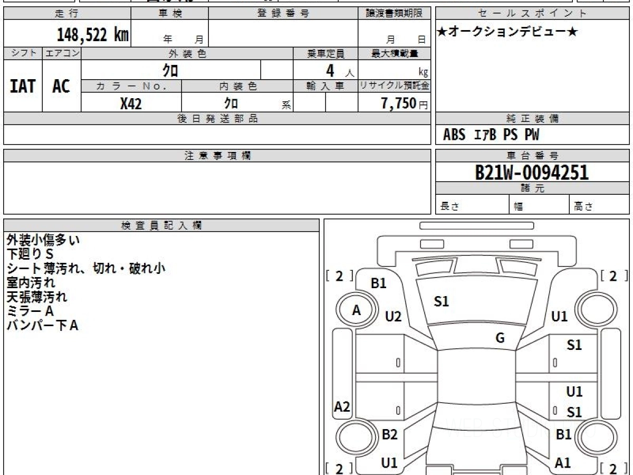This screenshot has width=633, height=475.
Task: Click the ★オークションデビュー★ sales point text
Action: [x=507, y=32]
